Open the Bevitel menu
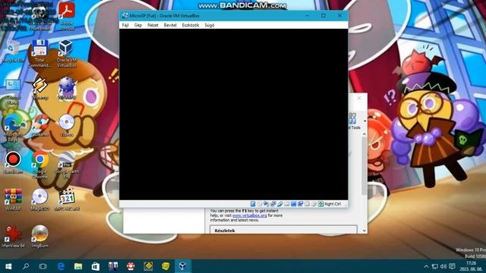 [170, 25]
